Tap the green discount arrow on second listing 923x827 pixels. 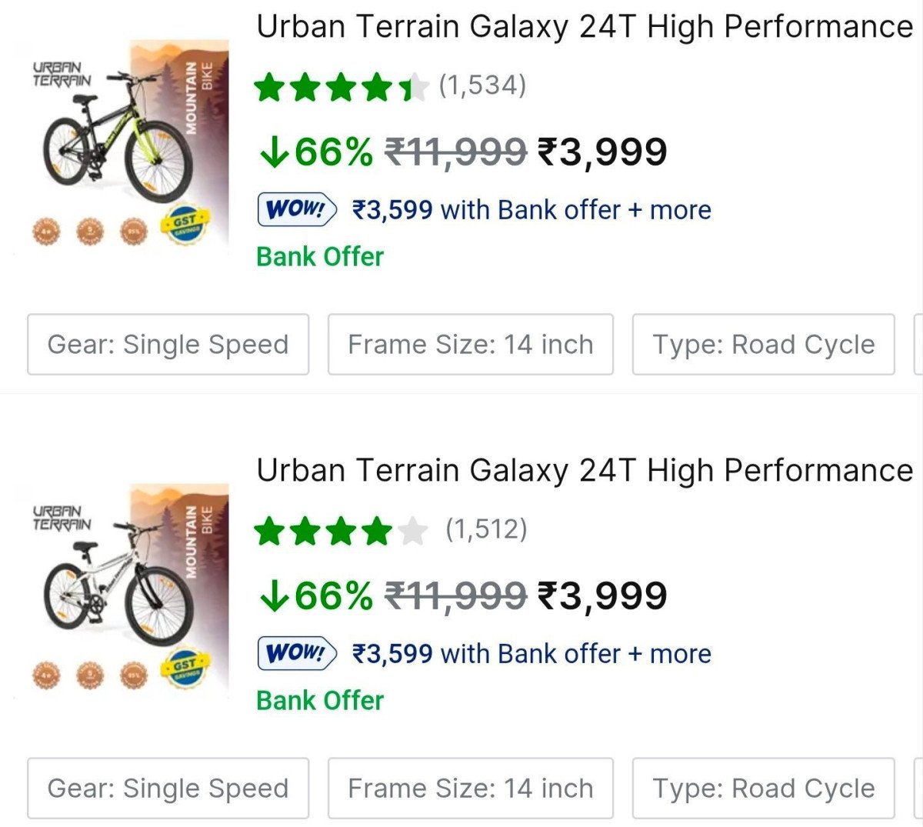pos(273,596)
